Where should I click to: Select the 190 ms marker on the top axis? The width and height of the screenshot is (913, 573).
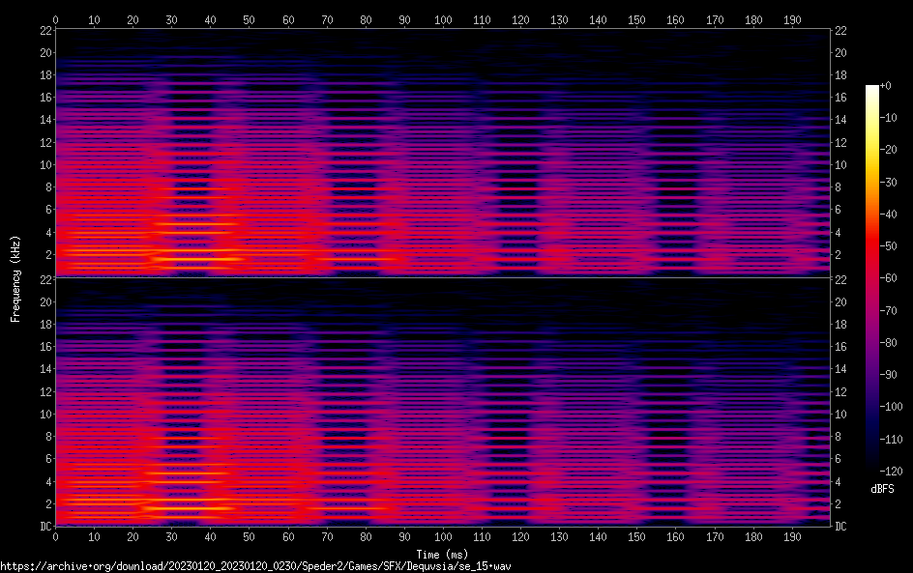coord(791,19)
